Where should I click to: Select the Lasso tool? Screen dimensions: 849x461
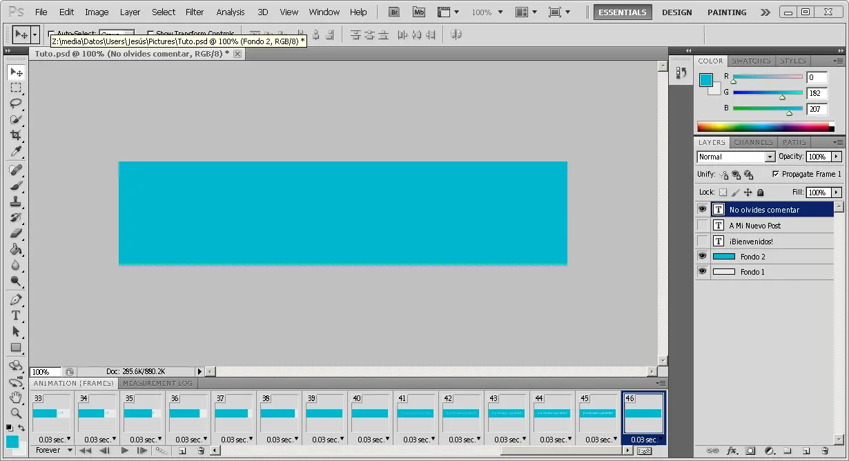(16, 104)
